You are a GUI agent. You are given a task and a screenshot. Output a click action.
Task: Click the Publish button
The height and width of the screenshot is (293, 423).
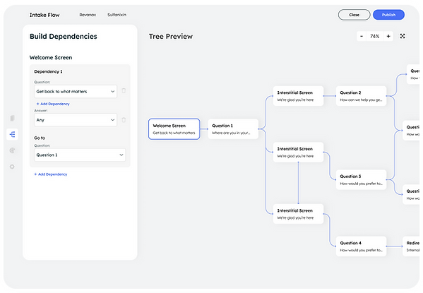(388, 15)
